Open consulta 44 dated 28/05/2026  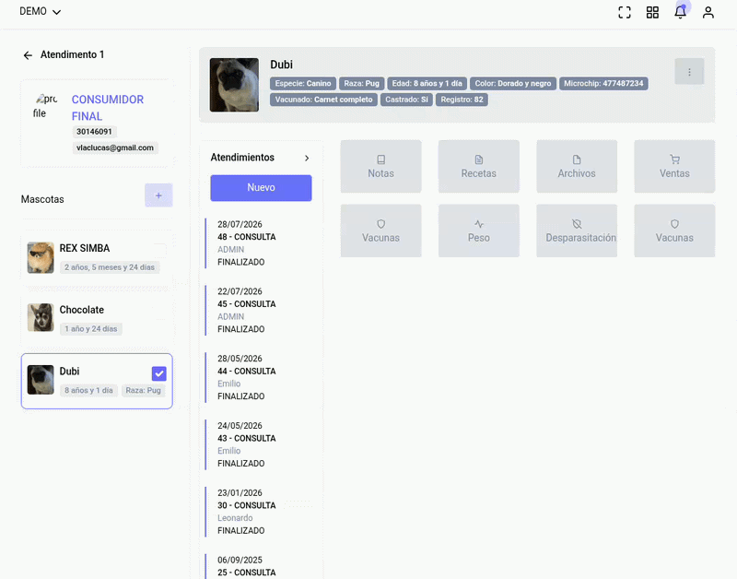tap(259, 377)
